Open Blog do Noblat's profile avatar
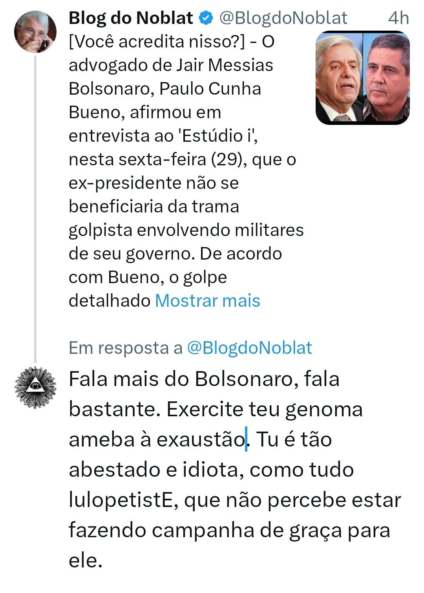The width and height of the screenshot is (424, 593). tap(35, 32)
